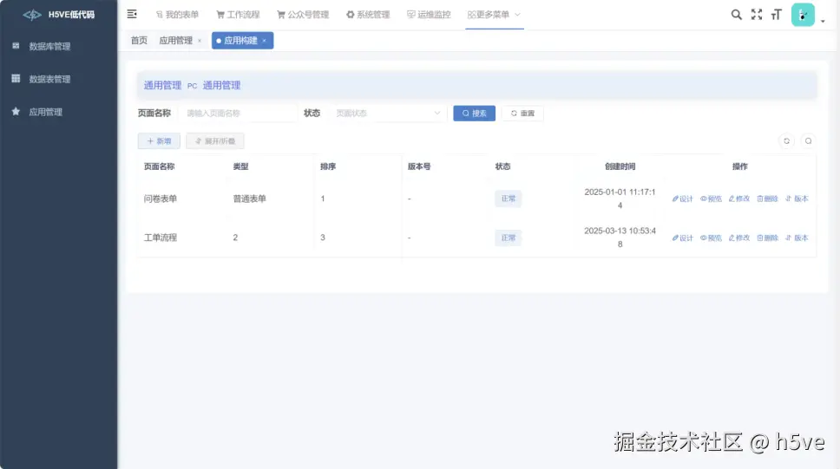Open 运维监控 in the top navigation
The height and width of the screenshot is (469, 840).
coord(429,15)
